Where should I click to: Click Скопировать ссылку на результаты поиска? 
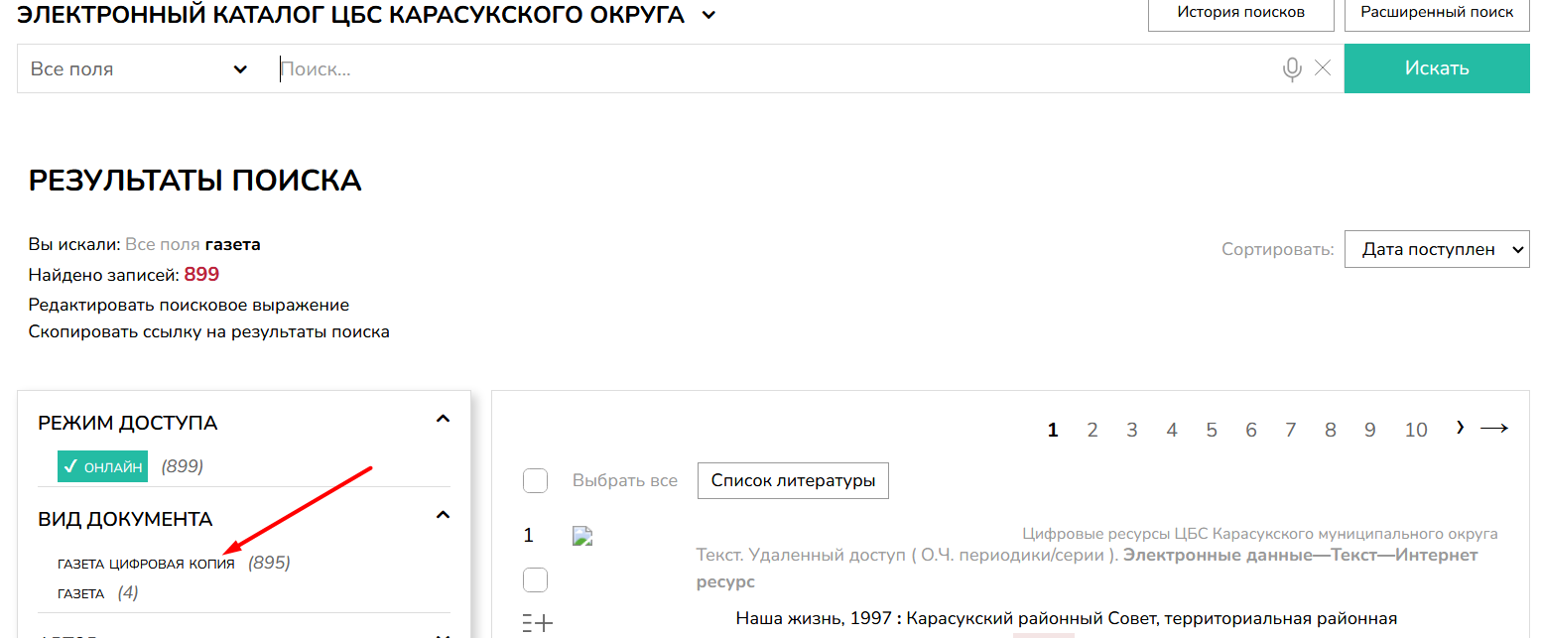(x=208, y=331)
